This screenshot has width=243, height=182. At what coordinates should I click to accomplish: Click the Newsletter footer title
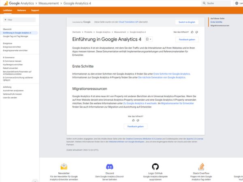click(x=64, y=174)
